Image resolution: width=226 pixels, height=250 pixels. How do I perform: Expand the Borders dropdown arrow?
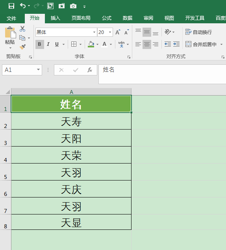click(x=80, y=44)
